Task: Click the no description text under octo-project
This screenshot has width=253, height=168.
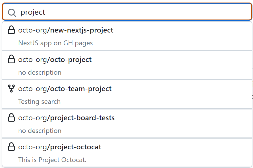Action: click(40, 72)
